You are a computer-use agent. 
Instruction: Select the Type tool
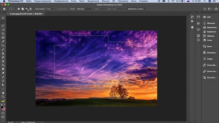click(x=3, y=81)
